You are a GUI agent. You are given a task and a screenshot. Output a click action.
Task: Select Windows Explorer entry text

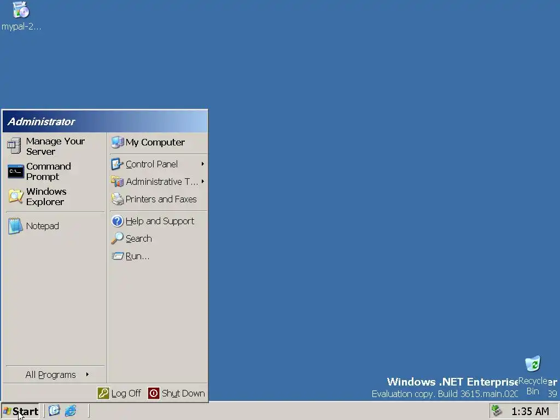click(46, 196)
